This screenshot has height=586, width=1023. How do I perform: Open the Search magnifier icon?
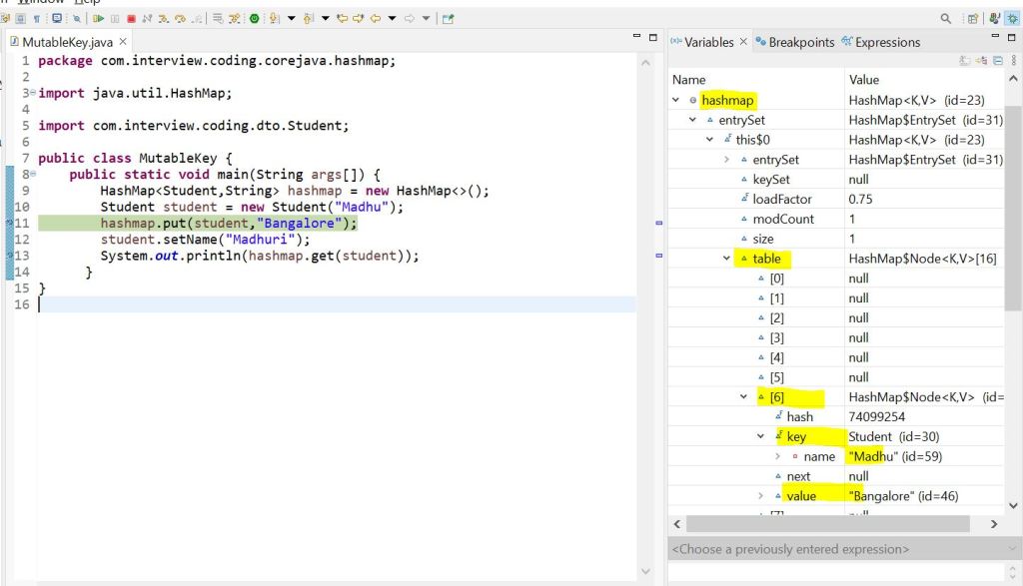tap(946, 18)
